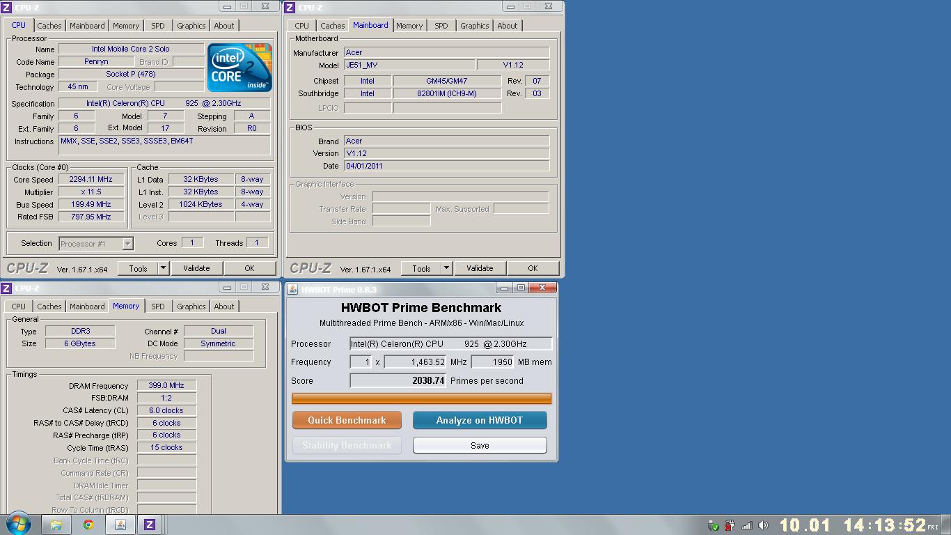Click CPU-Z title icon of CPU window

(8, 7)
